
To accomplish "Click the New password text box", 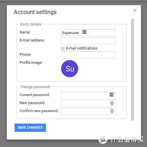I will (x=88, y=103).
